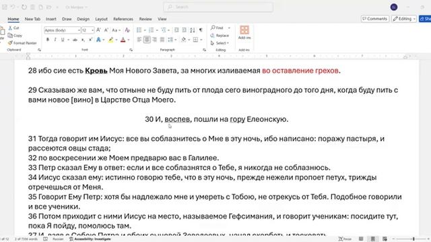
Task: Enable Focus mode in status bar
Action: (x=345, y=239)
